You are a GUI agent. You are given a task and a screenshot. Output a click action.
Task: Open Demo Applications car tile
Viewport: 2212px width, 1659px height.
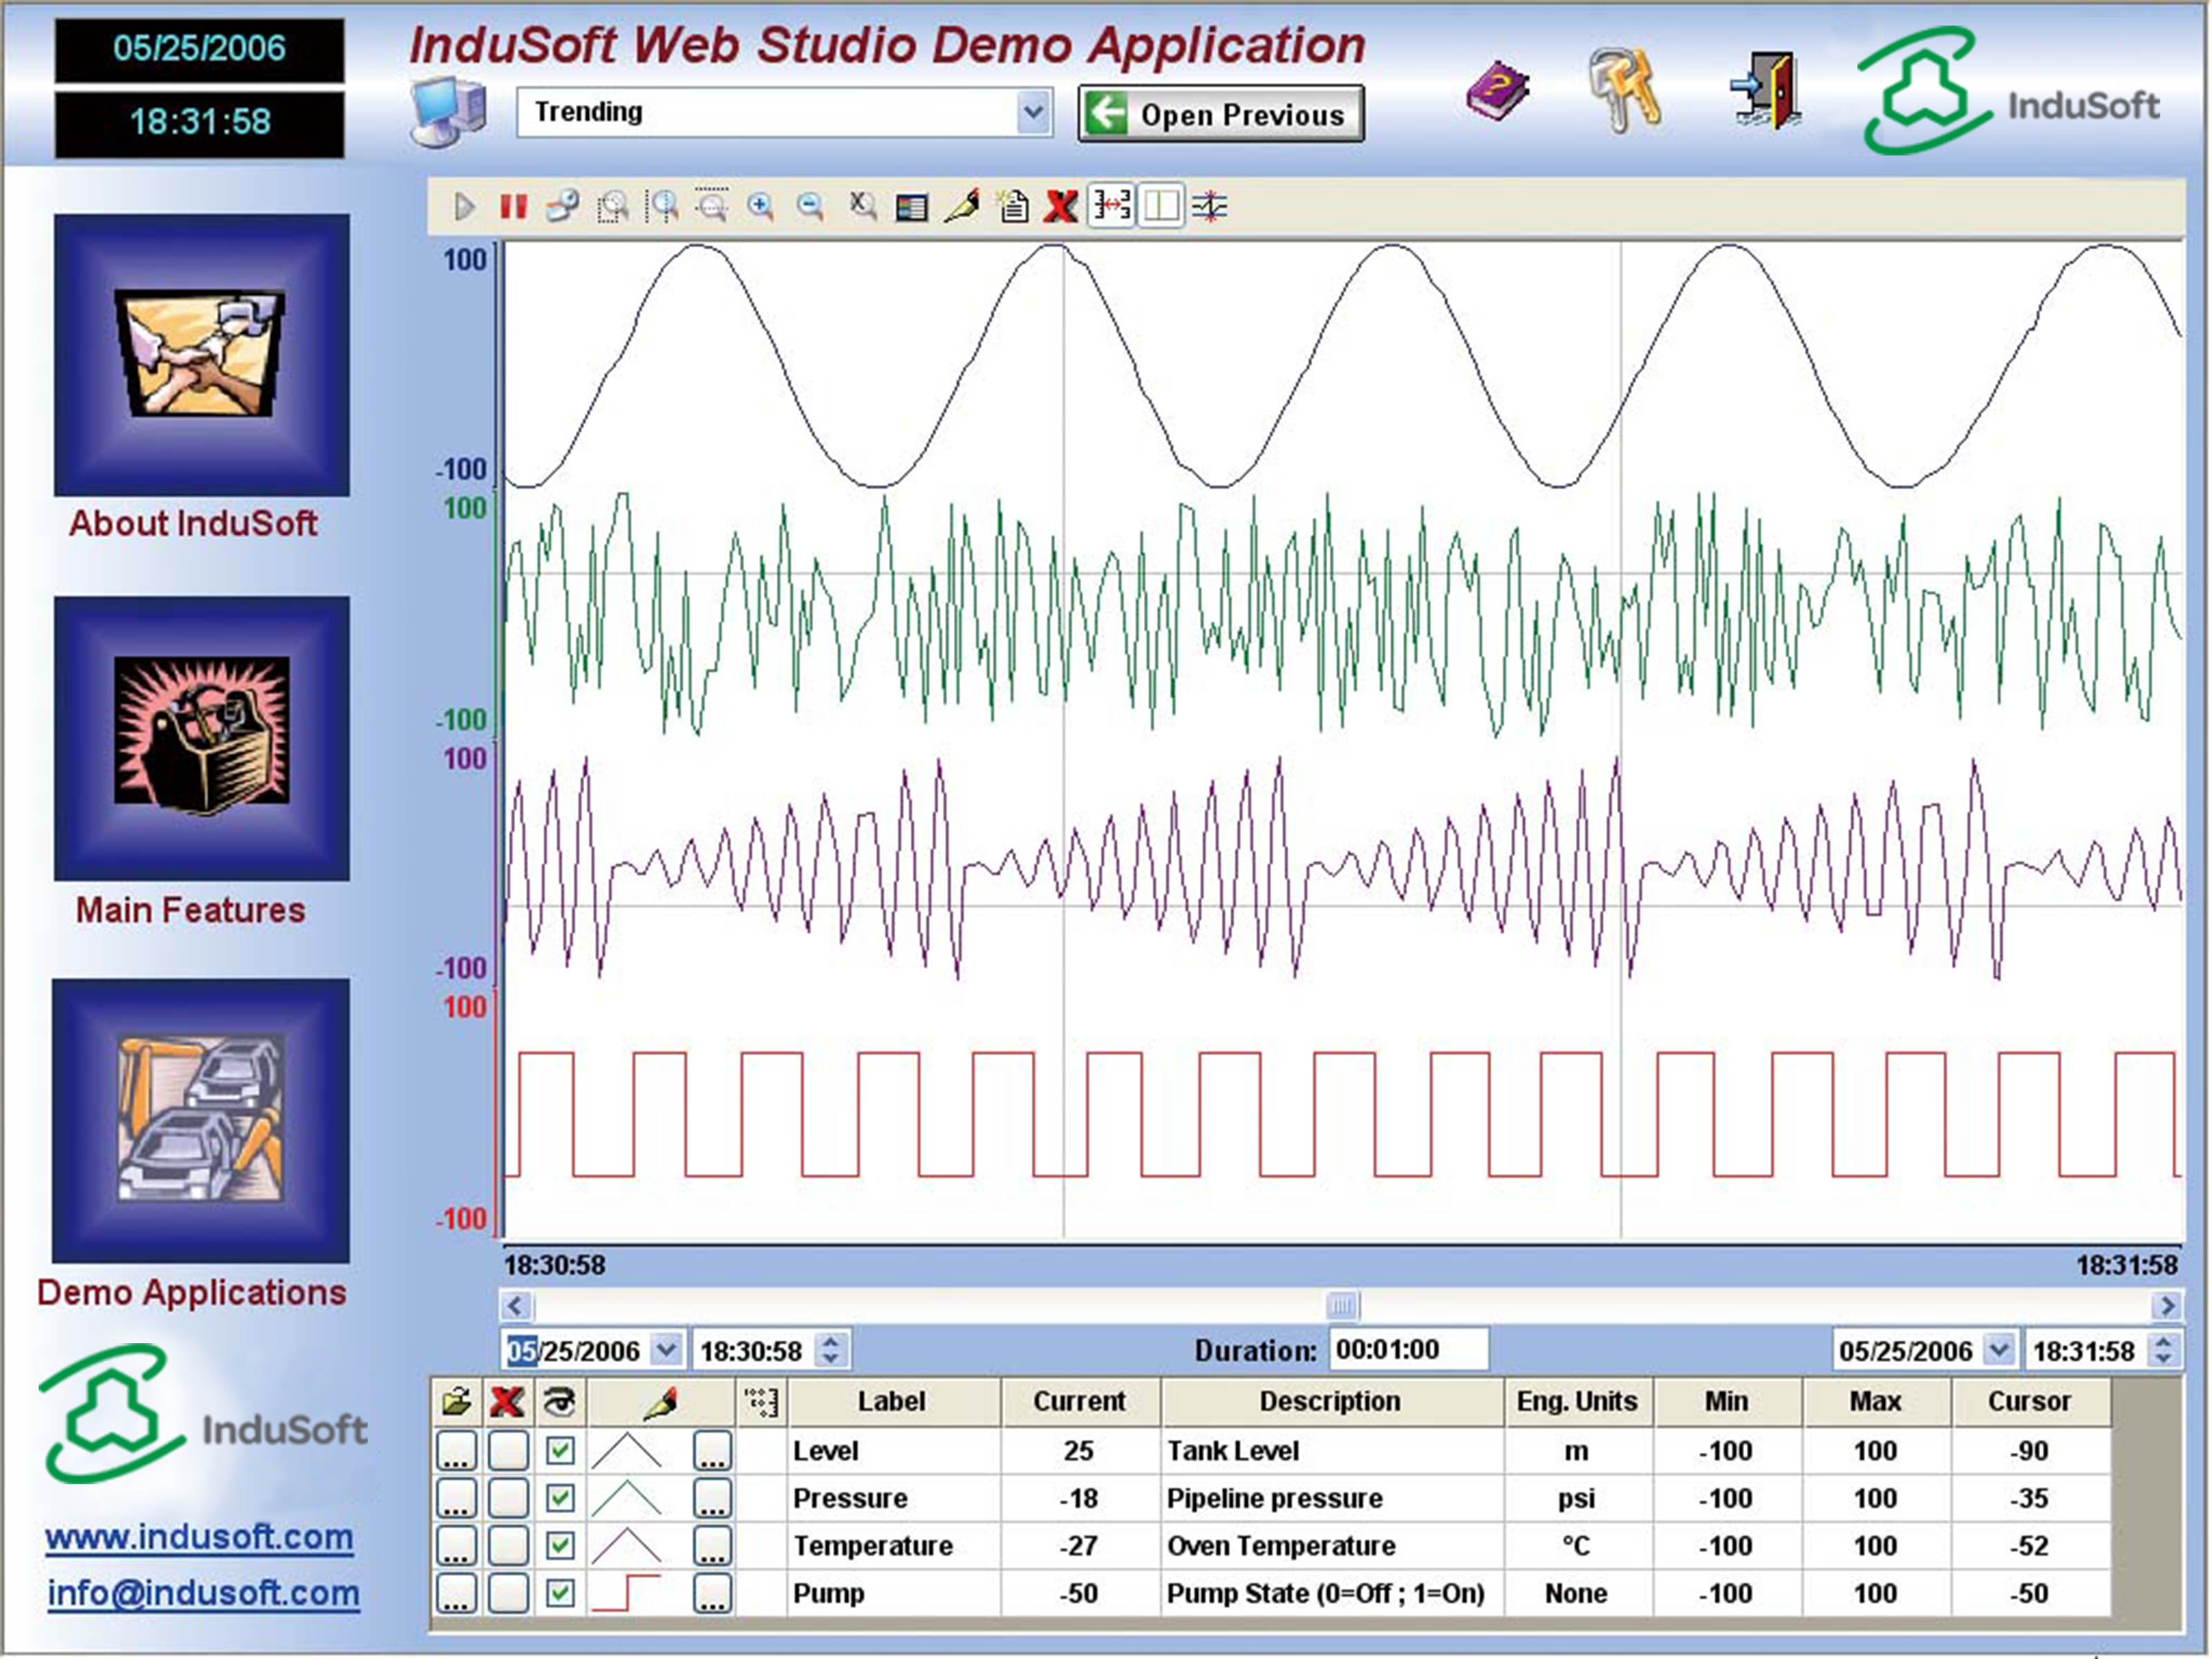[201, 1121]
